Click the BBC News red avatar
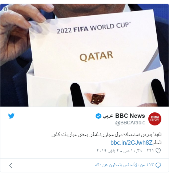Viewport: 169px width, 176px height. [x=155, y=119]
